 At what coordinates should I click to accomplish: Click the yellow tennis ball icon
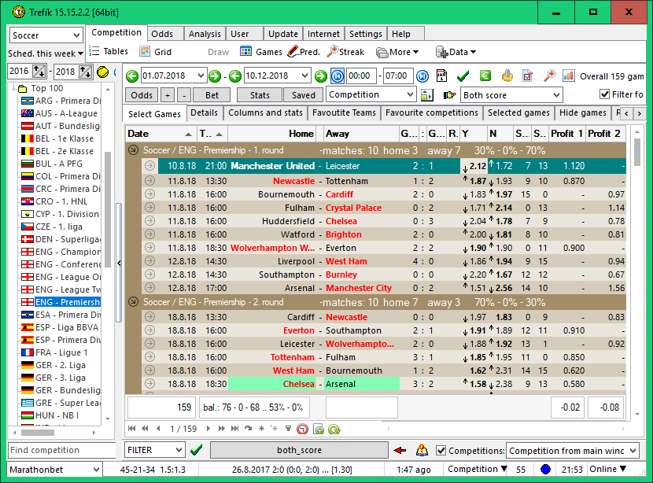click(x=102, y=72)
